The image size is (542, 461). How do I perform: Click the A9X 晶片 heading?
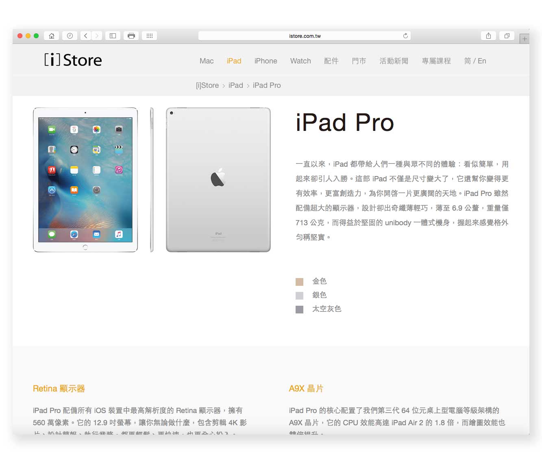pyautogui.click(x=306, y=389)
